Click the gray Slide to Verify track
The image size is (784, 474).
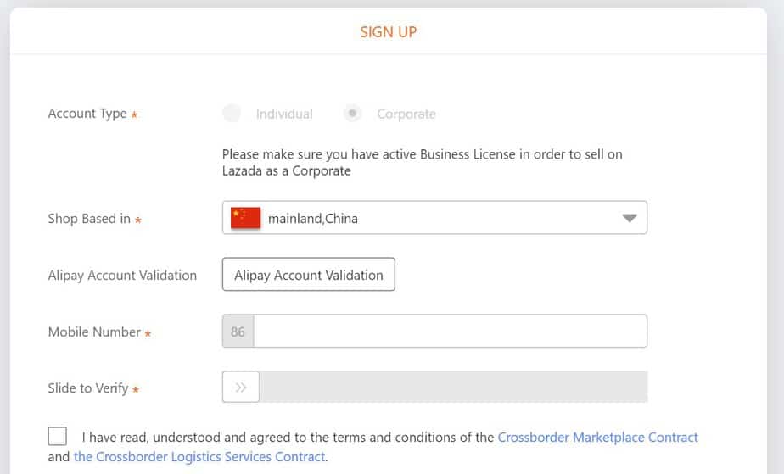(453, 388)
